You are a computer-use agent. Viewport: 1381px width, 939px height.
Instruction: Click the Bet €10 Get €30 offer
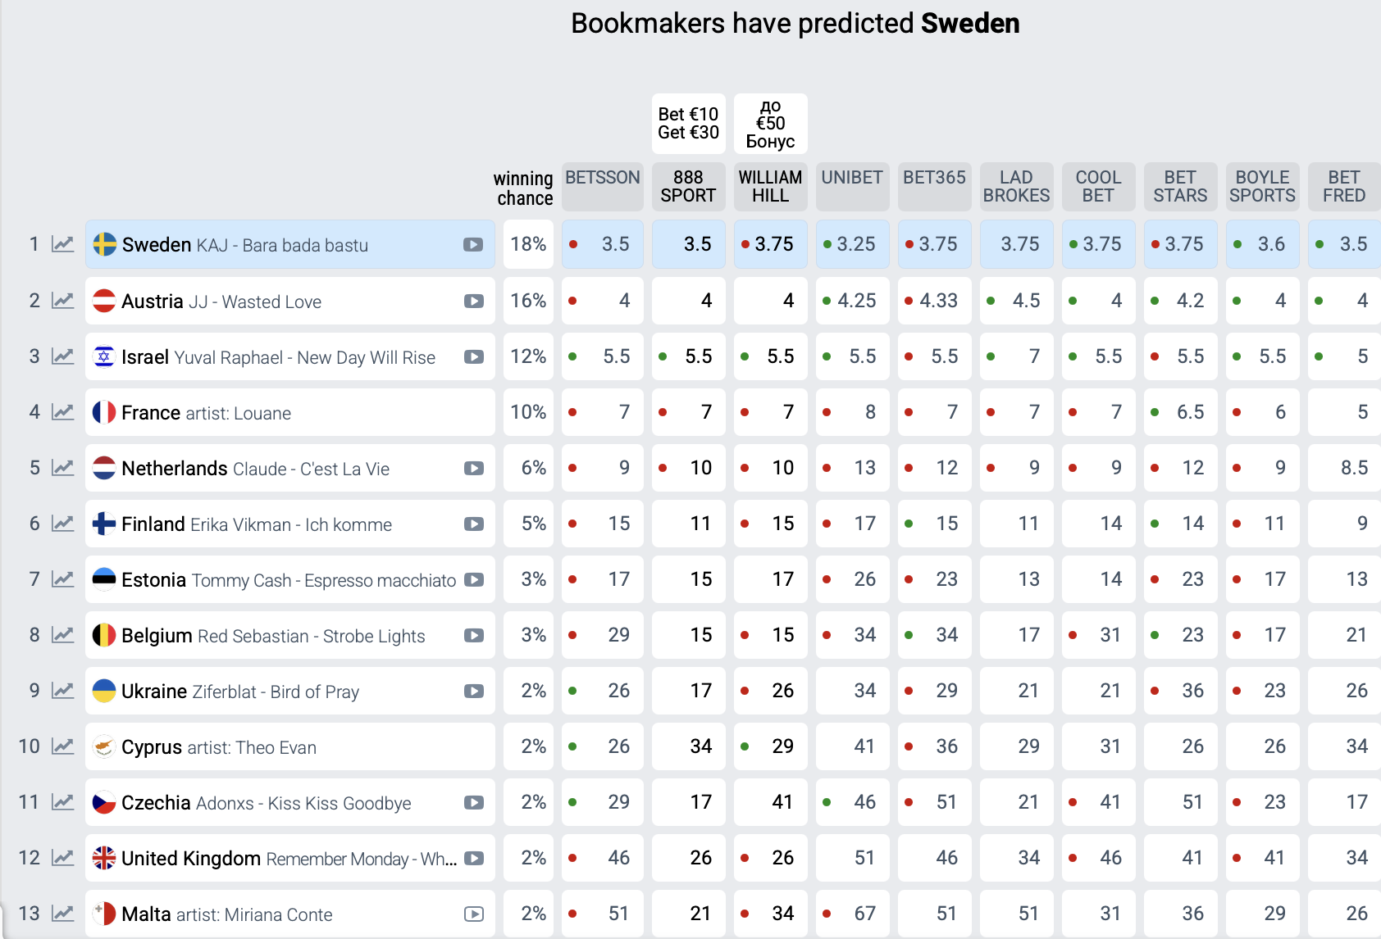tap(688, 124)
